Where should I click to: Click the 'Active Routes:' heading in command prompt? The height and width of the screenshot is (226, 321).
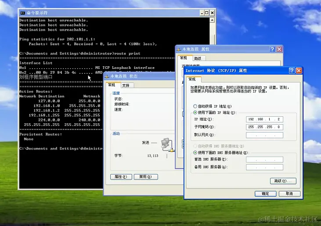click(x=36, y=91)
